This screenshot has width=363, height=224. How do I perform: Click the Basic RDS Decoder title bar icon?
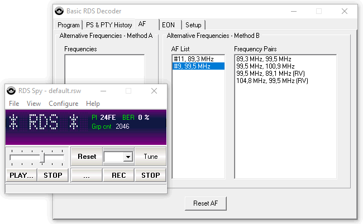tap(59, 11)
